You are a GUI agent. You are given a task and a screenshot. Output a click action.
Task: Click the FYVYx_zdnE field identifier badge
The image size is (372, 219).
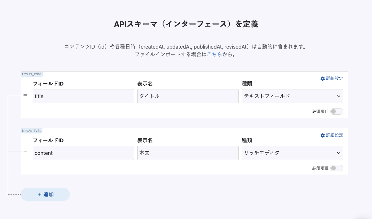pos(32,74)
